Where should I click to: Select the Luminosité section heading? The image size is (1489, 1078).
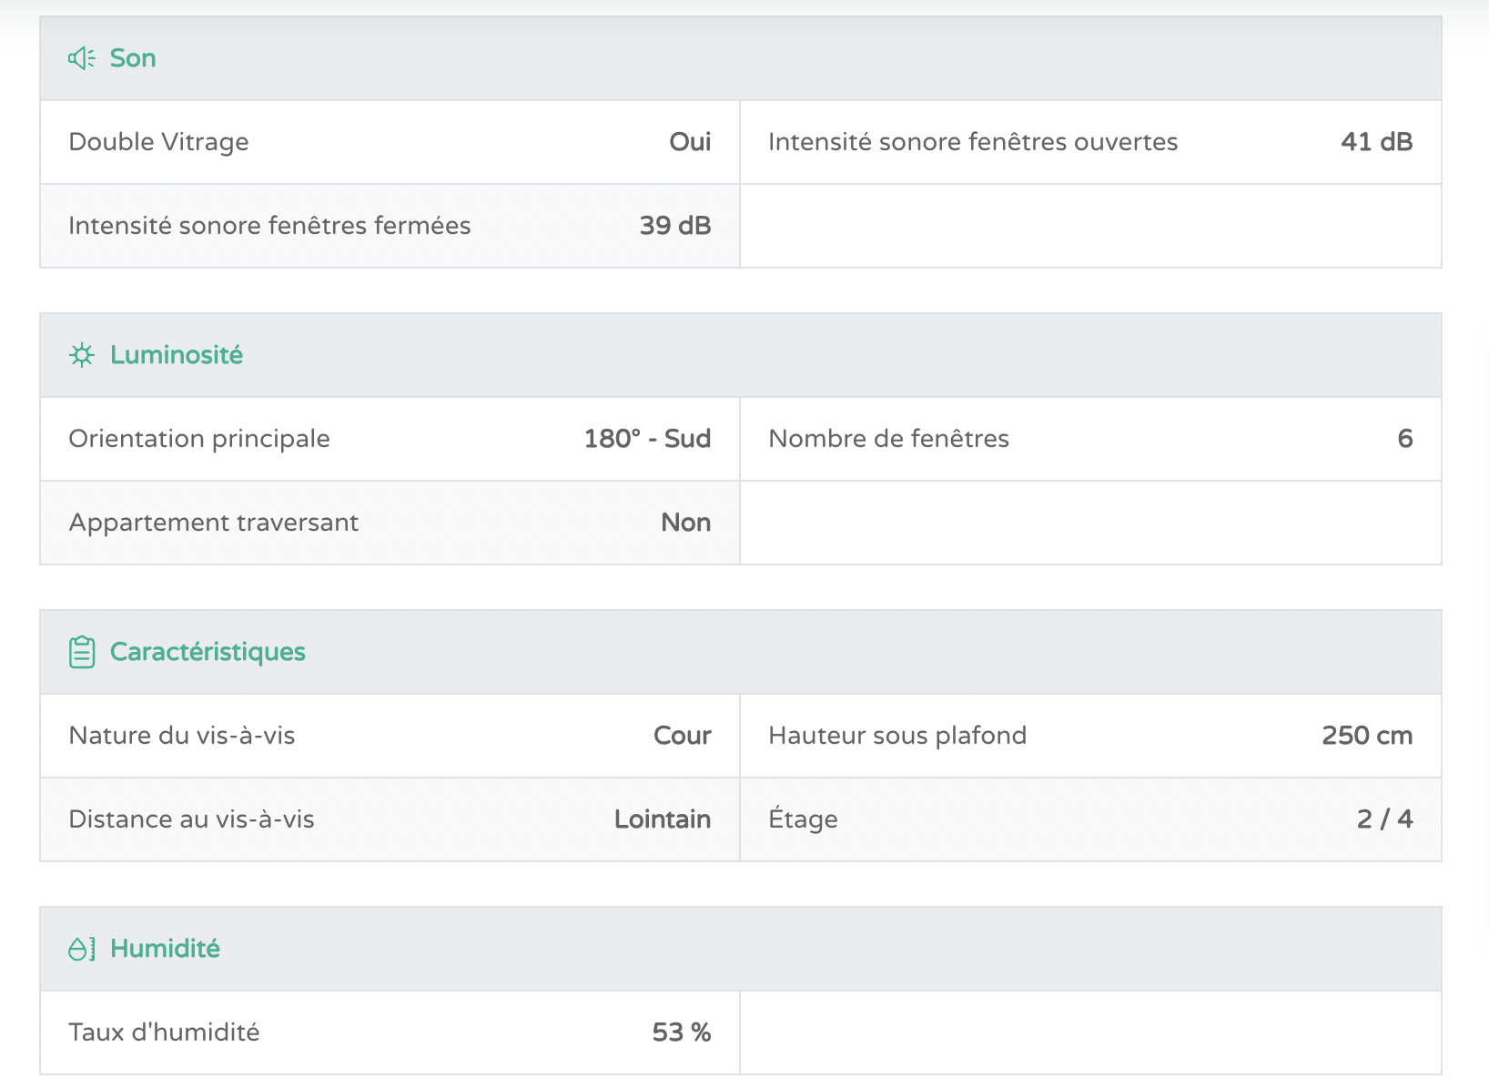[177, 355]
